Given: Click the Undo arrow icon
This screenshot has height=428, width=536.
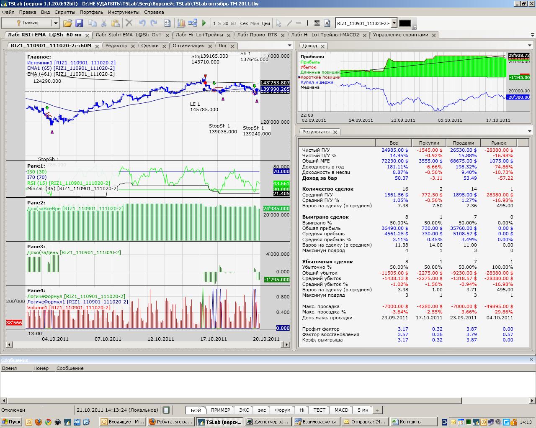Looking at the screenshot, I should [x=142, y=23].
